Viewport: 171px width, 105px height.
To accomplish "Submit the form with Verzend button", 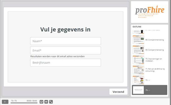I will (x=118, y=92).
